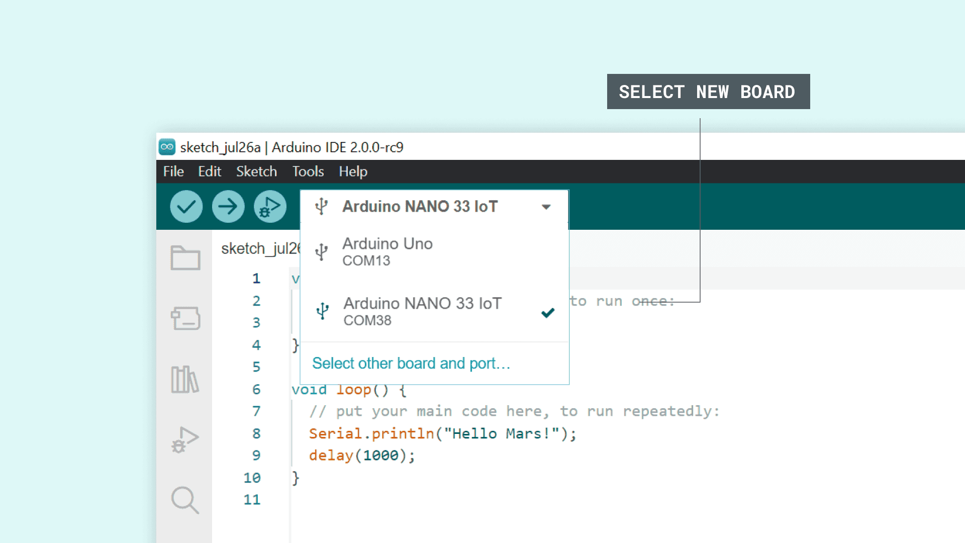Open the Sketch menu
This screenshot has height=543, width=965.
pos(256,171)
